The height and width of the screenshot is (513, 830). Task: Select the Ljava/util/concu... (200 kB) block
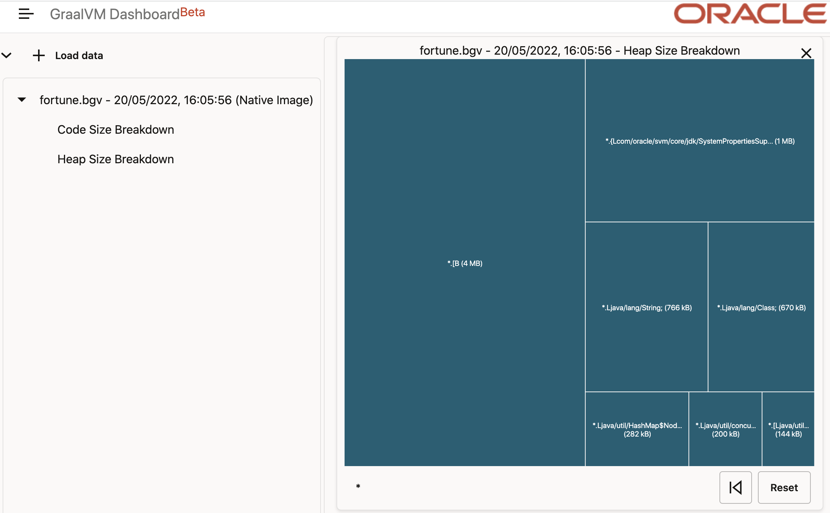(x=725, y=429)
